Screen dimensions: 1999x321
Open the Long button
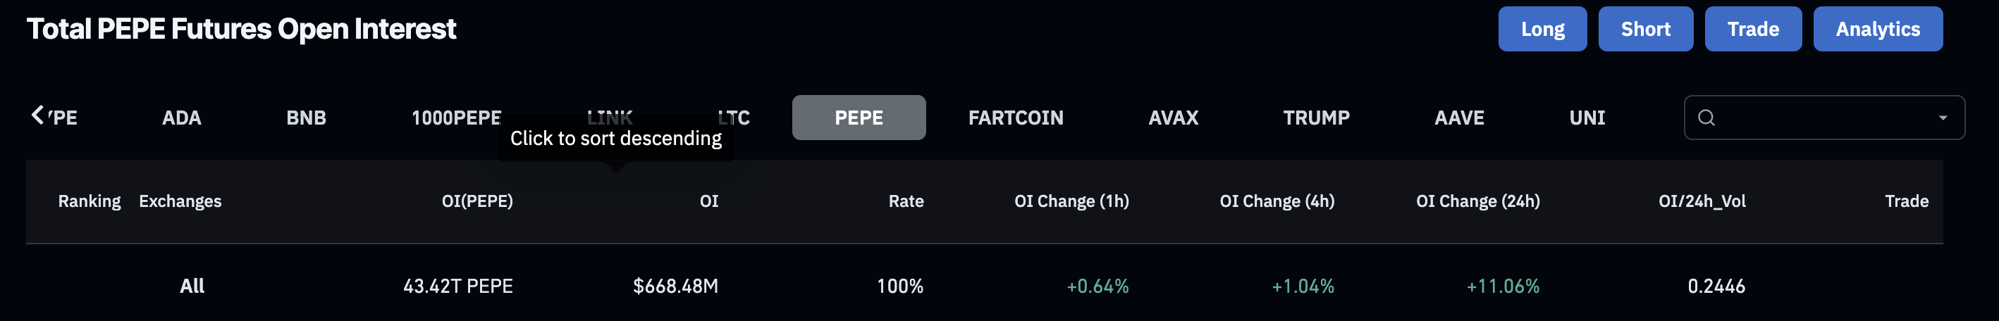(1542, 30)
